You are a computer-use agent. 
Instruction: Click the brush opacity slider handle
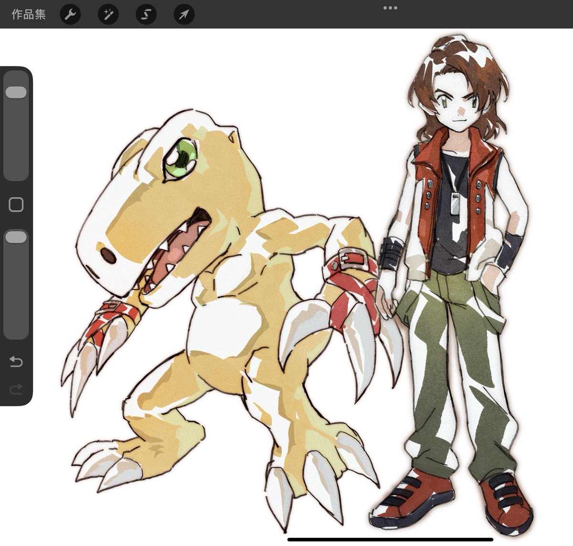tap(16, 237)
